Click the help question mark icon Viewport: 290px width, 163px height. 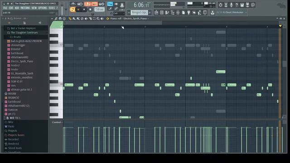[x=237, y=5]
